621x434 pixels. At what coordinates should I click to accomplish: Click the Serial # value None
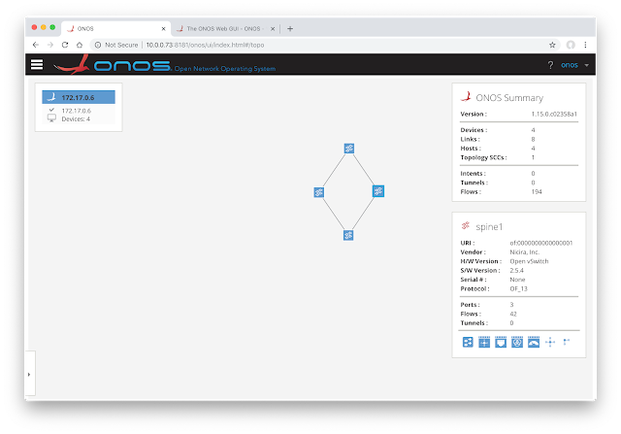[x=517, y=280]
